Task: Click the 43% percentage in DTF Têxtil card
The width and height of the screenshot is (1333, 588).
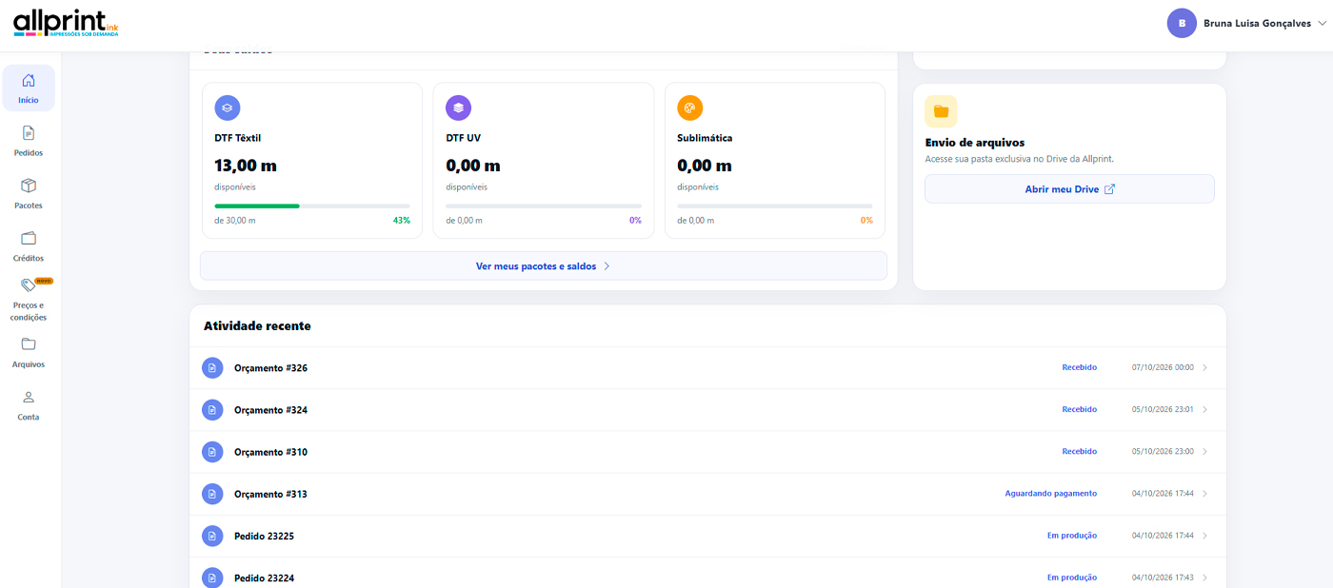Action: (x=402, y=221)
